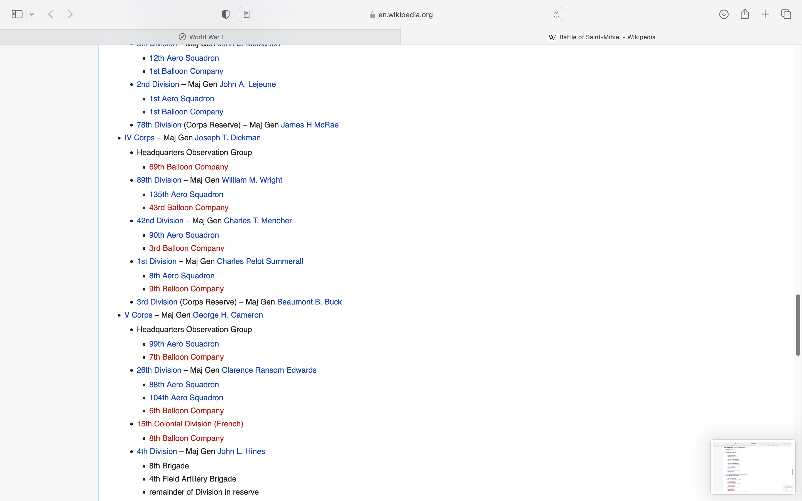
Task: Open the Share menu
Action: [x=745, y=14]
